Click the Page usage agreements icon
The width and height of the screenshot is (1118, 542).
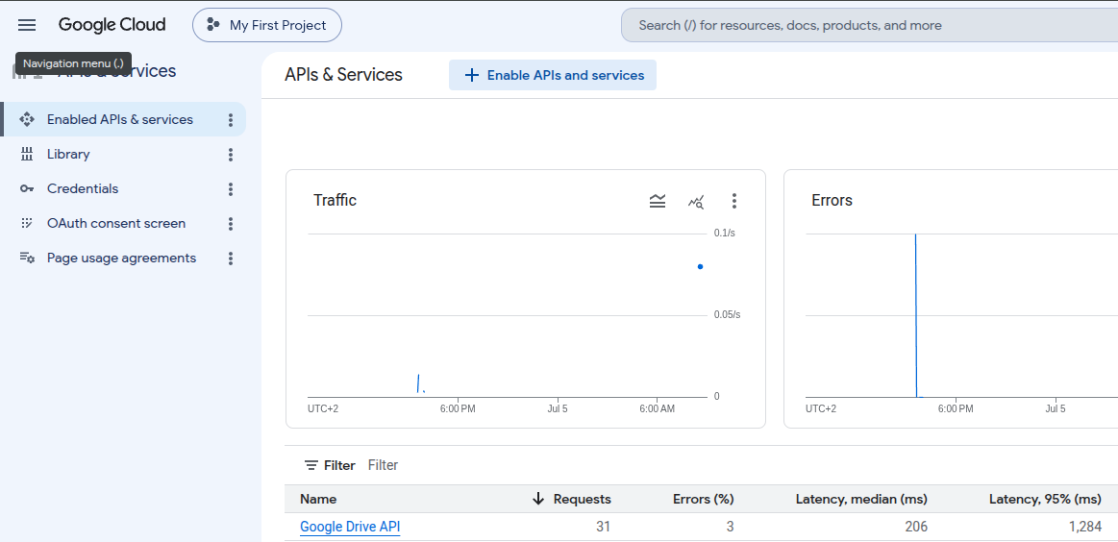click(27, 259)
